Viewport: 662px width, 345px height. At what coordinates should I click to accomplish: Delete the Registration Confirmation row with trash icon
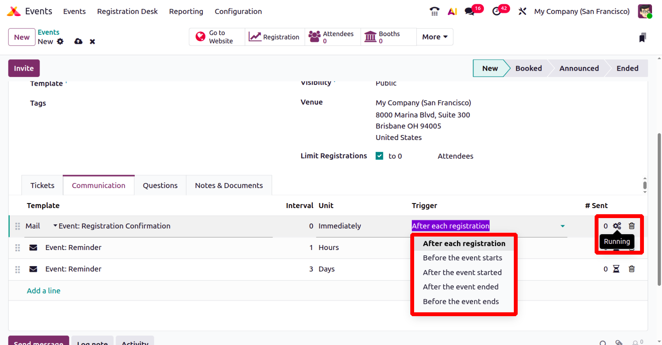(632, 226)
